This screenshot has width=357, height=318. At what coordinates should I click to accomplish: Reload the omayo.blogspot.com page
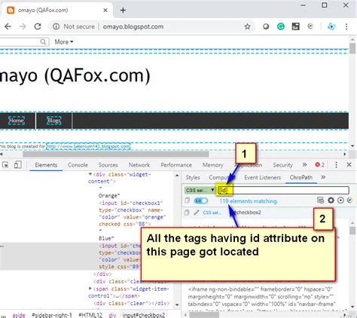38,26
